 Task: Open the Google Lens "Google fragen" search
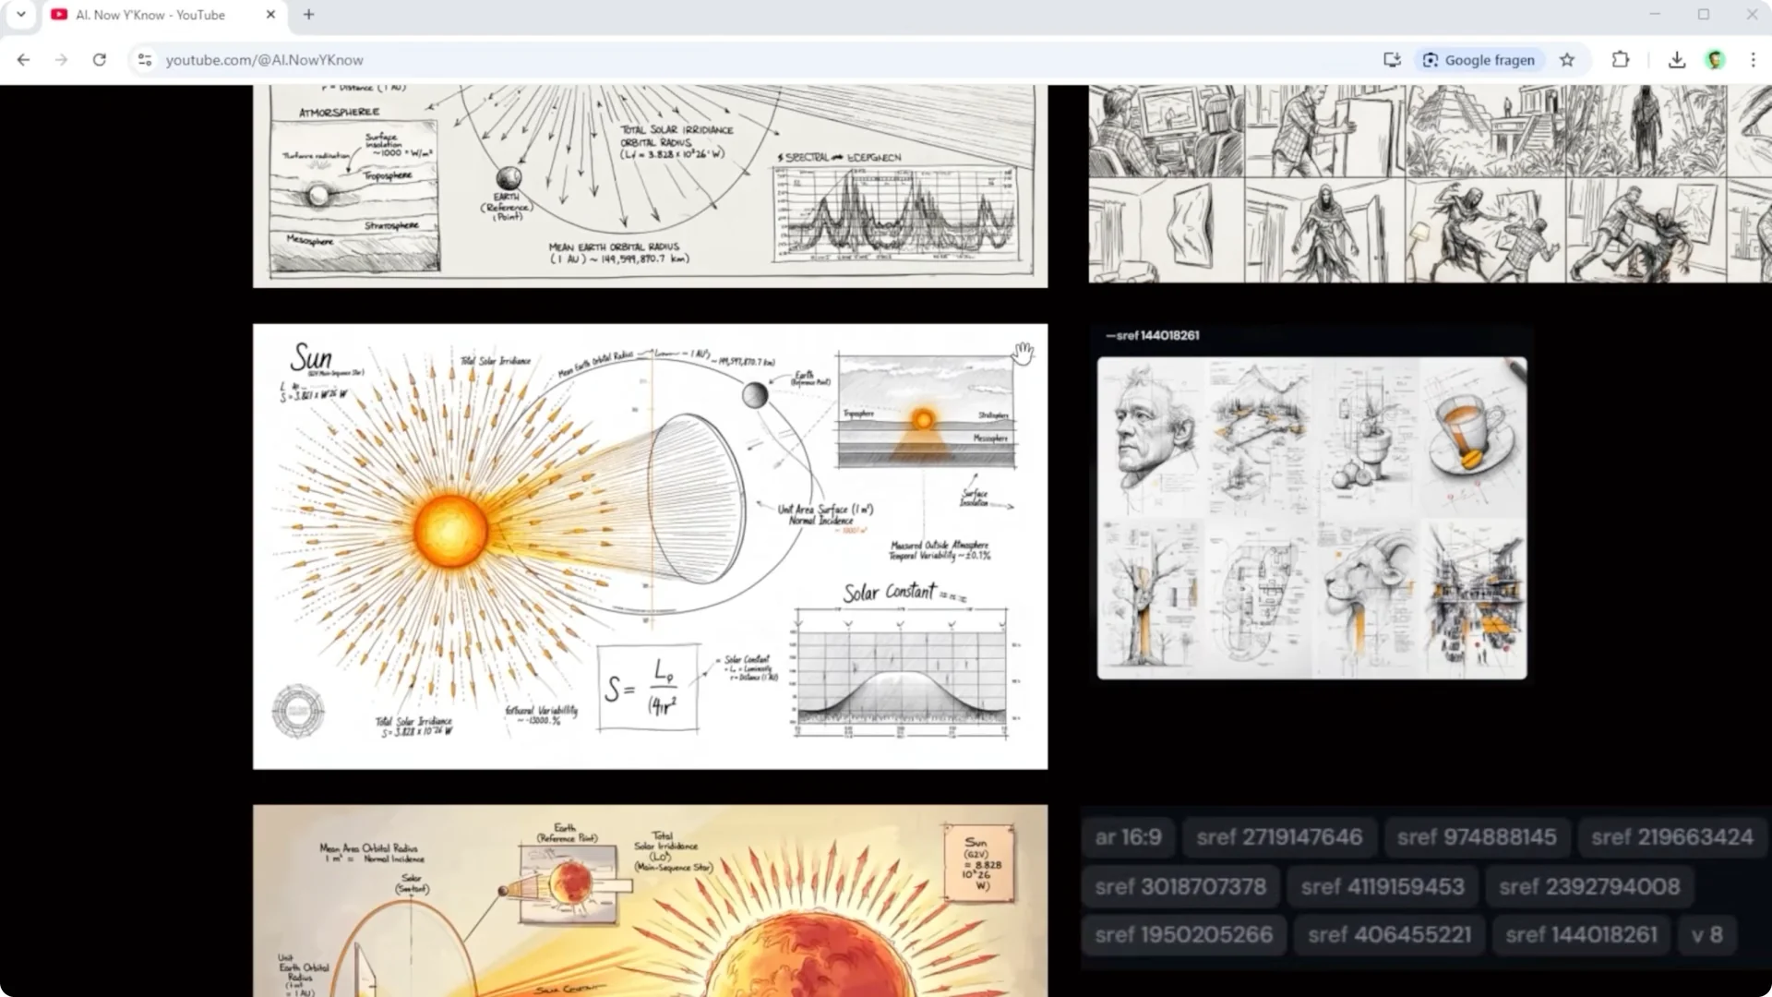coord(1479,60)
